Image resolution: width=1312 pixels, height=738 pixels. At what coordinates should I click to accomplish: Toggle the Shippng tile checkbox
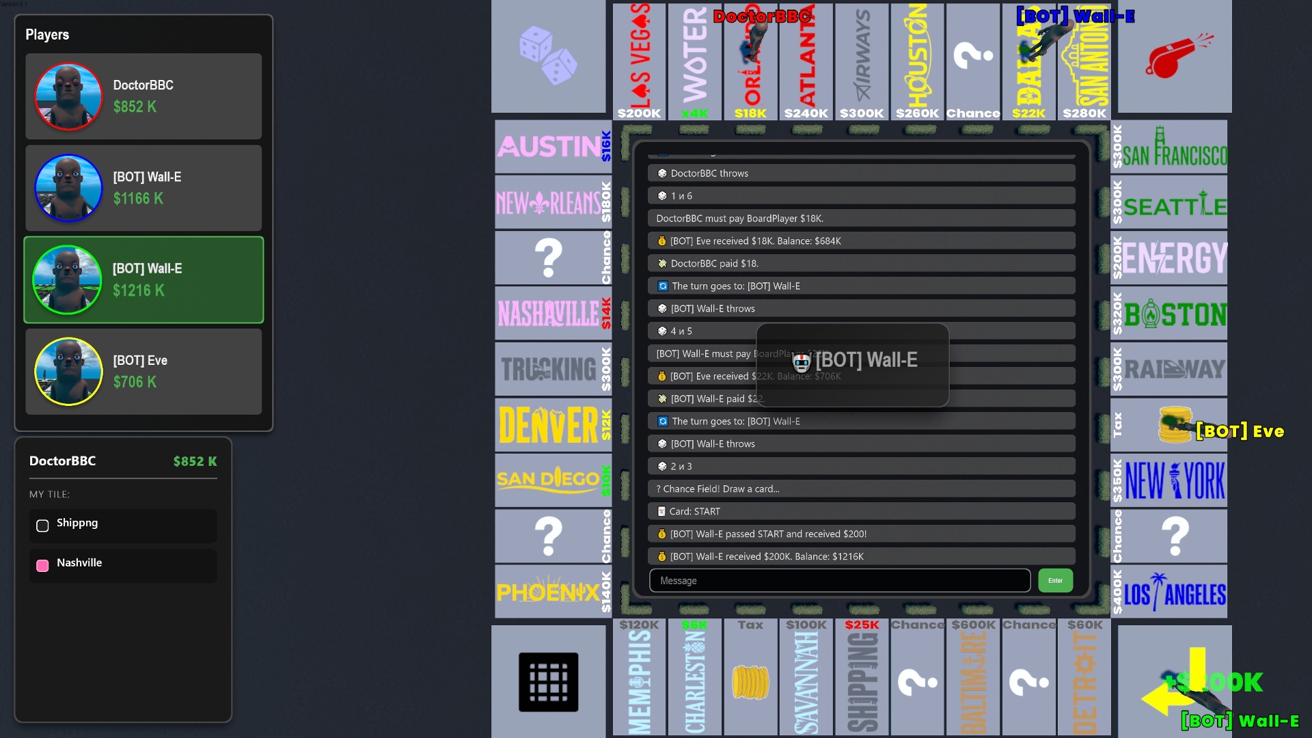point(42,525)
